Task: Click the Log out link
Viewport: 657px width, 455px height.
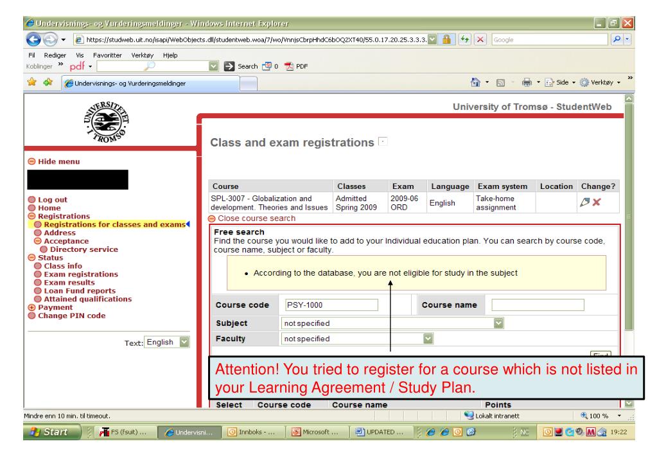Action: pos(53,200)
